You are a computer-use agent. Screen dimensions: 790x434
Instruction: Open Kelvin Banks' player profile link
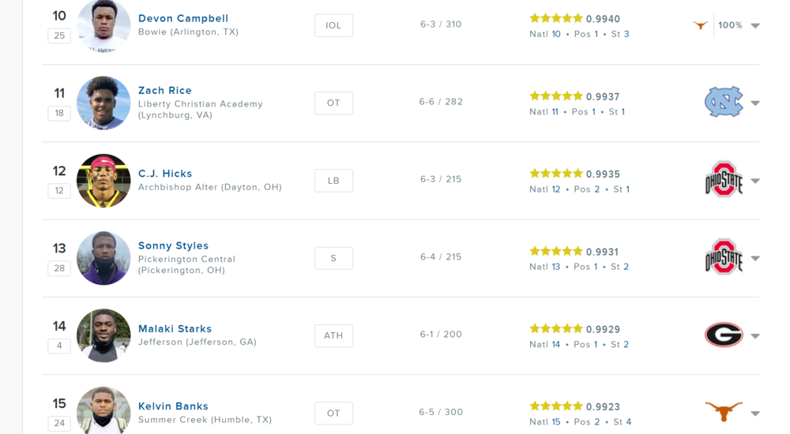click(173, 406)
